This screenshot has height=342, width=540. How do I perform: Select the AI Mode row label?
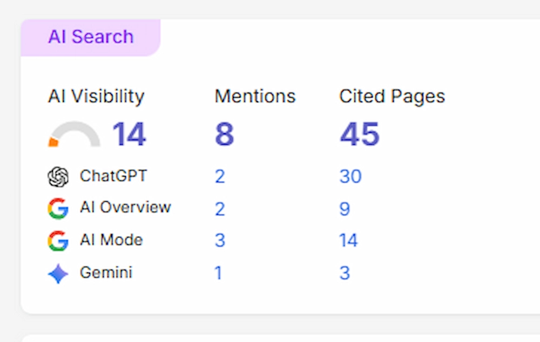(x=111, y=240)
